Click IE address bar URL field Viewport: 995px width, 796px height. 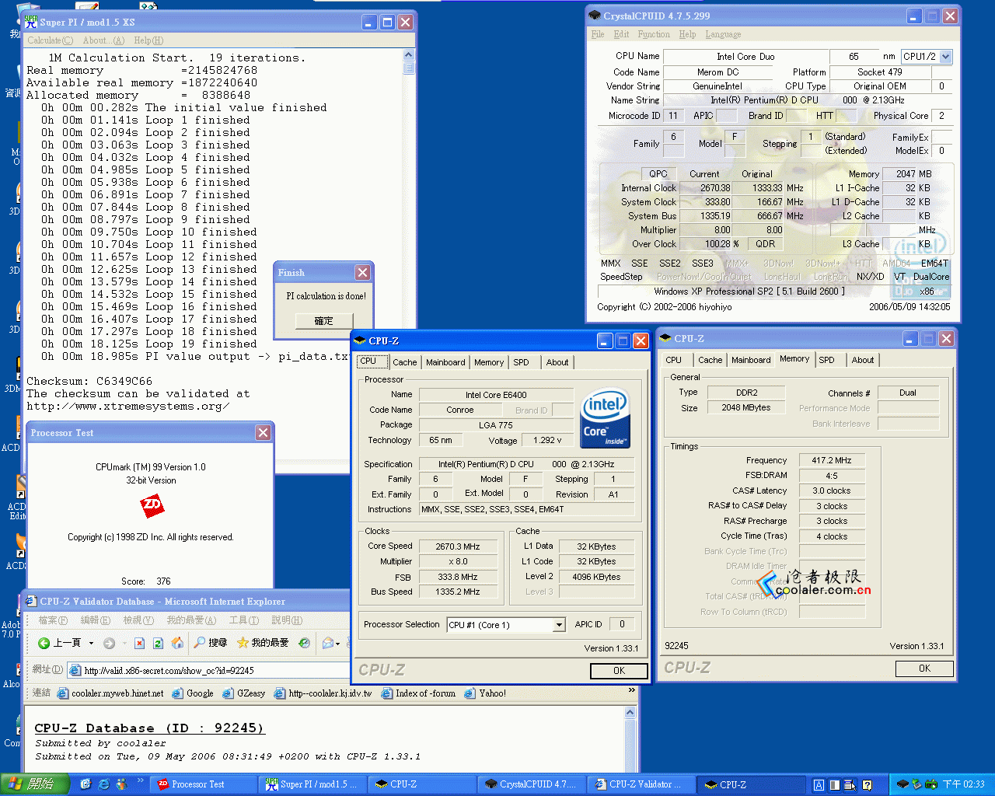point(210,670)
